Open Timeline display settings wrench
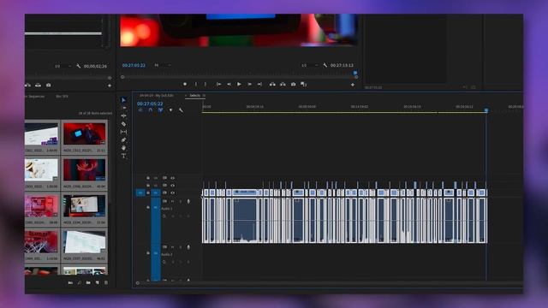This screenshot has height=308, width=548. coord(181,110)
